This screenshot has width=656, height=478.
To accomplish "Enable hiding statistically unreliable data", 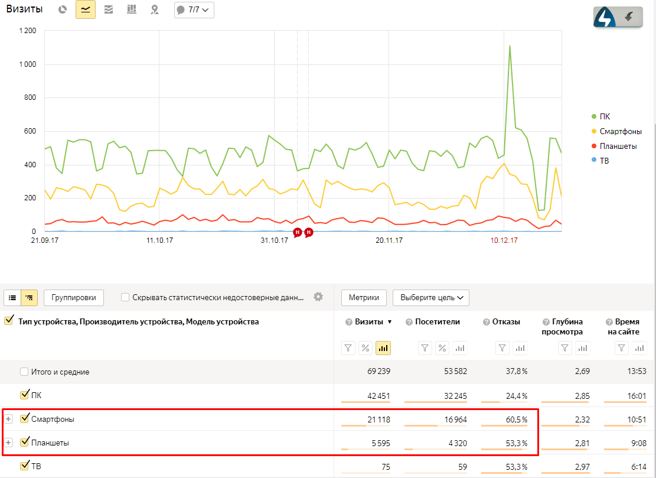I will [x=125, y=298].
